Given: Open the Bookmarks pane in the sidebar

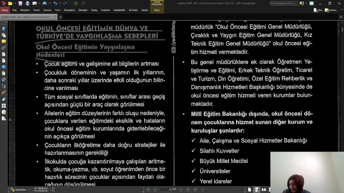Looking at the screenshot, I should (x=4, y=29).
